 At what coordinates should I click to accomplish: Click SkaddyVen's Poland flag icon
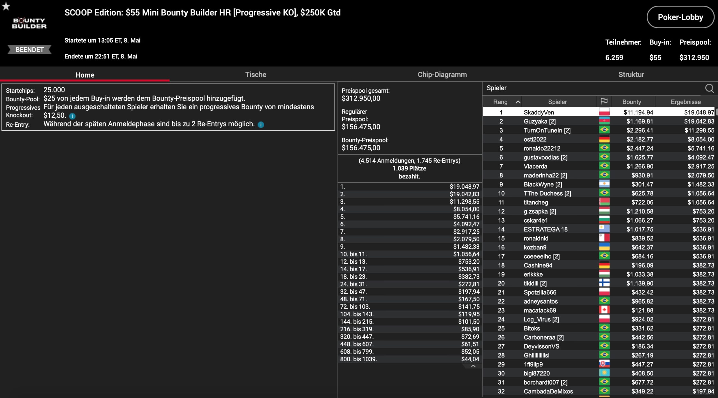[604, 112]
